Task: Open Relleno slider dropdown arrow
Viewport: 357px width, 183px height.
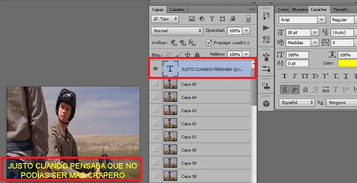Action: coord(246,54)
